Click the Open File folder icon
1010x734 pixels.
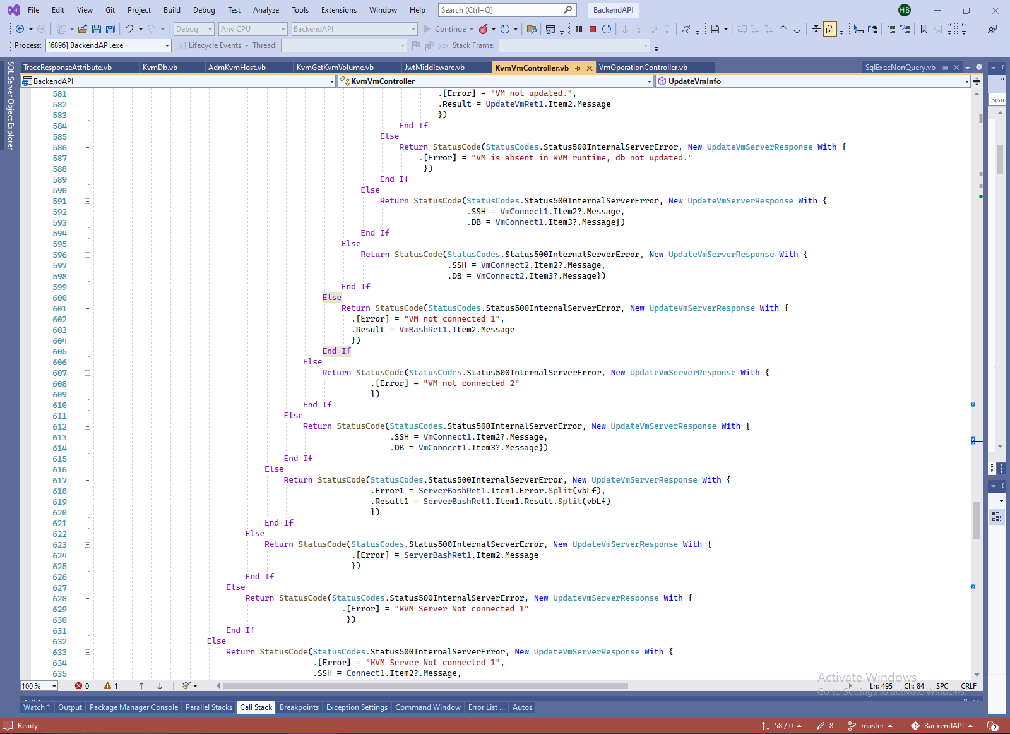coord(83,29)
